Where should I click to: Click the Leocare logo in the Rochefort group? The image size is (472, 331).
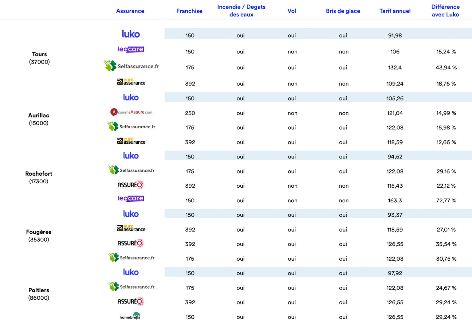pyautogui.click(x=131, y=198)
